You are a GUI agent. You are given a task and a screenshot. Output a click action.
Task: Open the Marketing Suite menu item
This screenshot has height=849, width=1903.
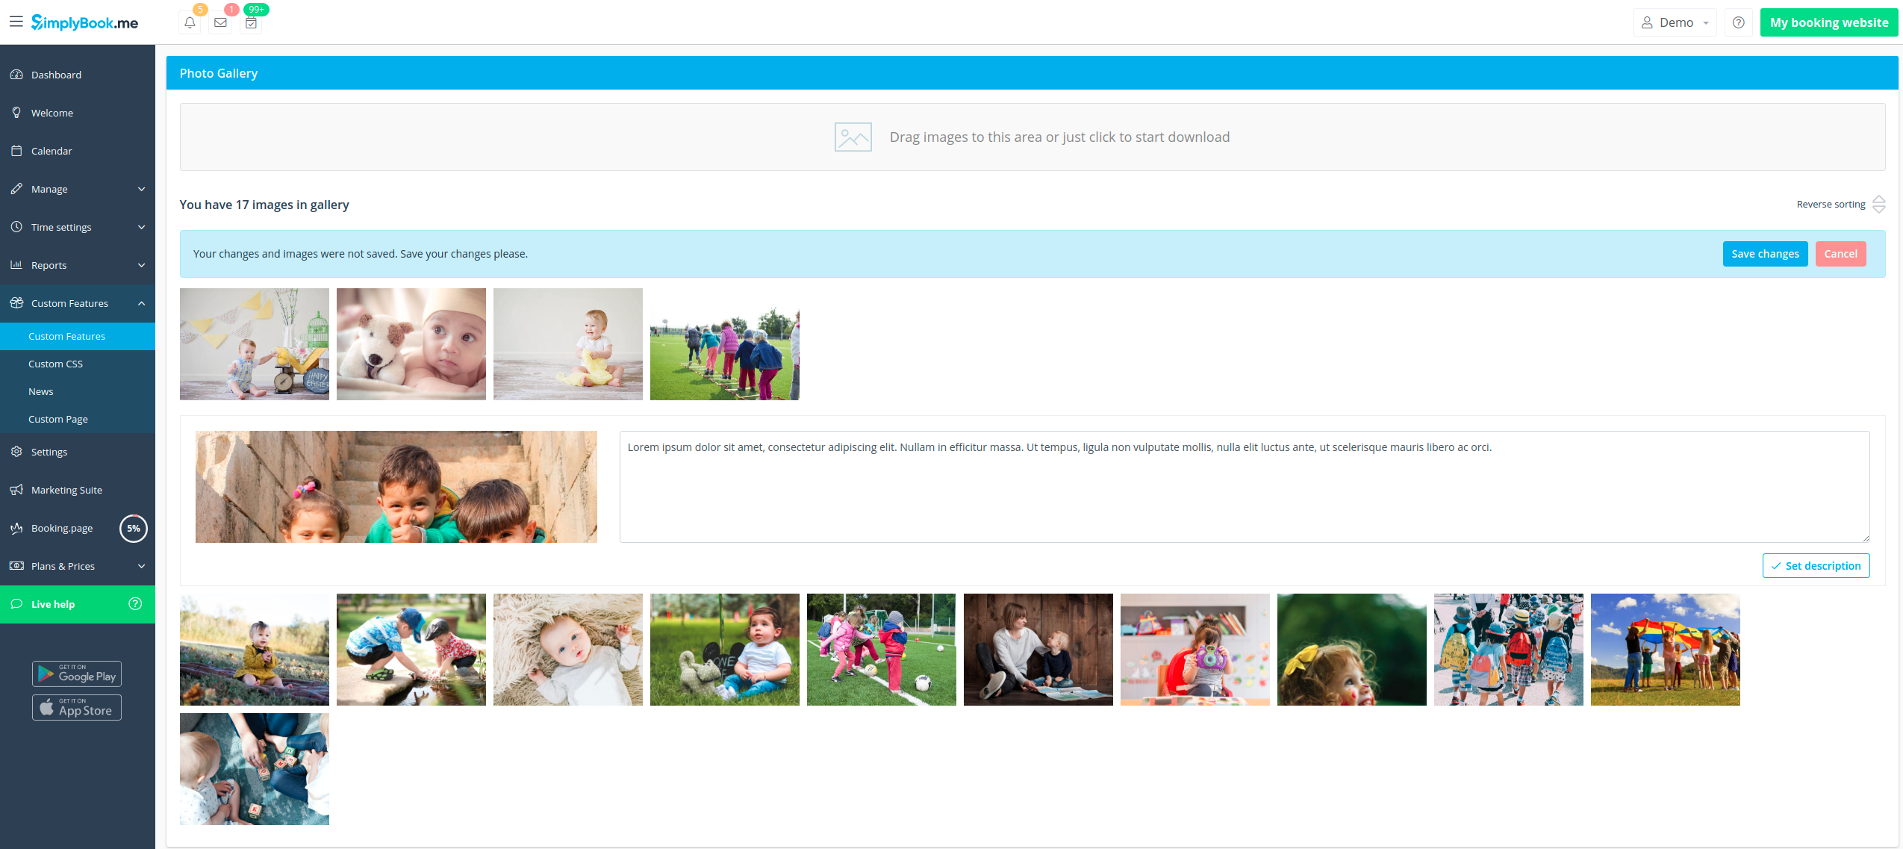67,490
